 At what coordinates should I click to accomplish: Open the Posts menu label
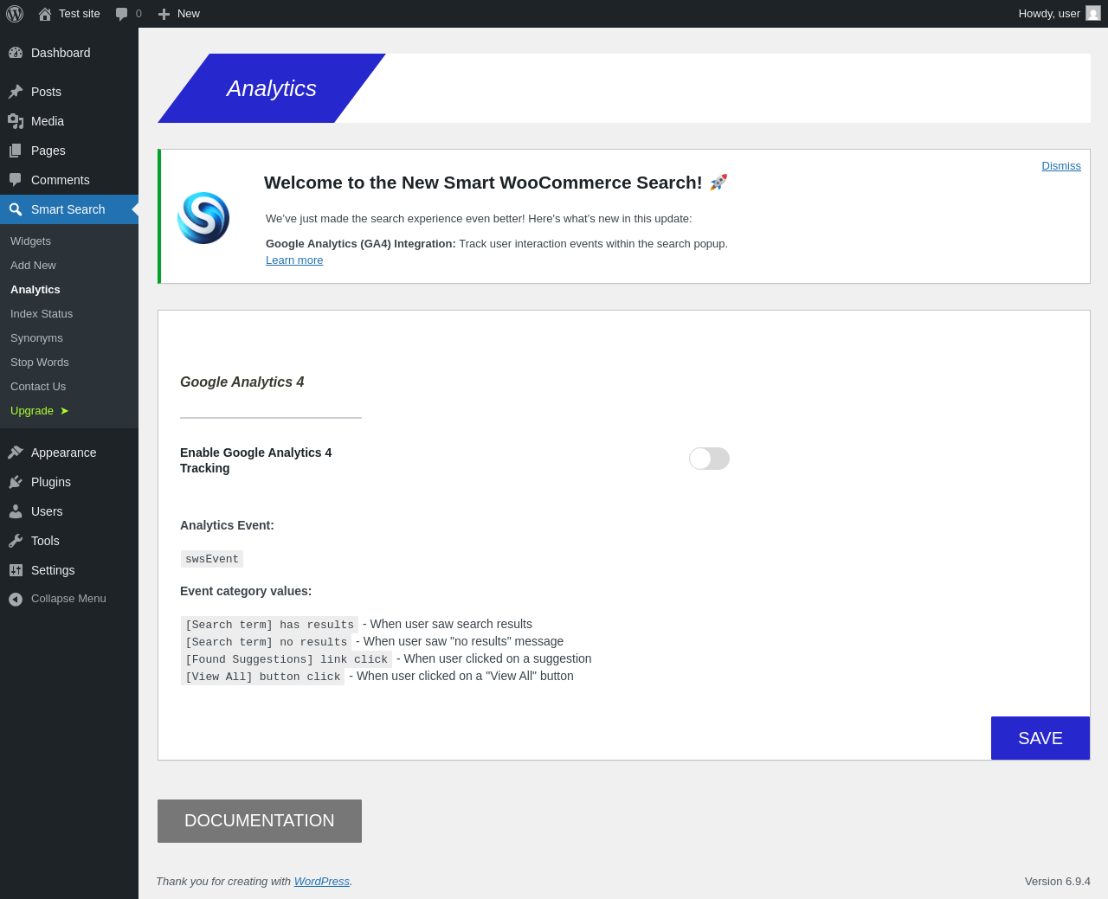coord(46,92)
